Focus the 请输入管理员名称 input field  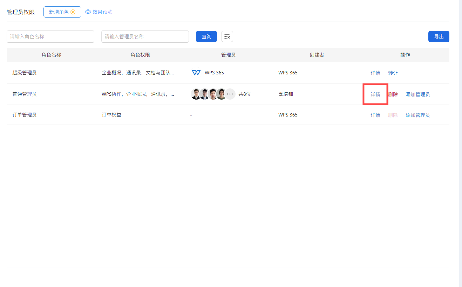145,36
